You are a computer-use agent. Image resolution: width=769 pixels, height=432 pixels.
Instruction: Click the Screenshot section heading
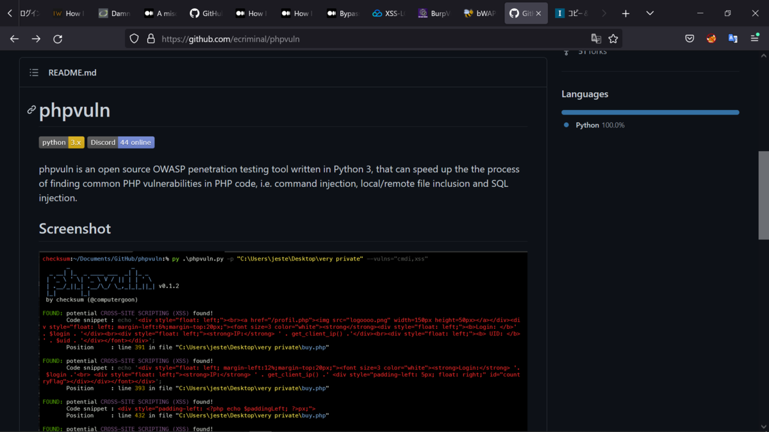click(75, 228)
